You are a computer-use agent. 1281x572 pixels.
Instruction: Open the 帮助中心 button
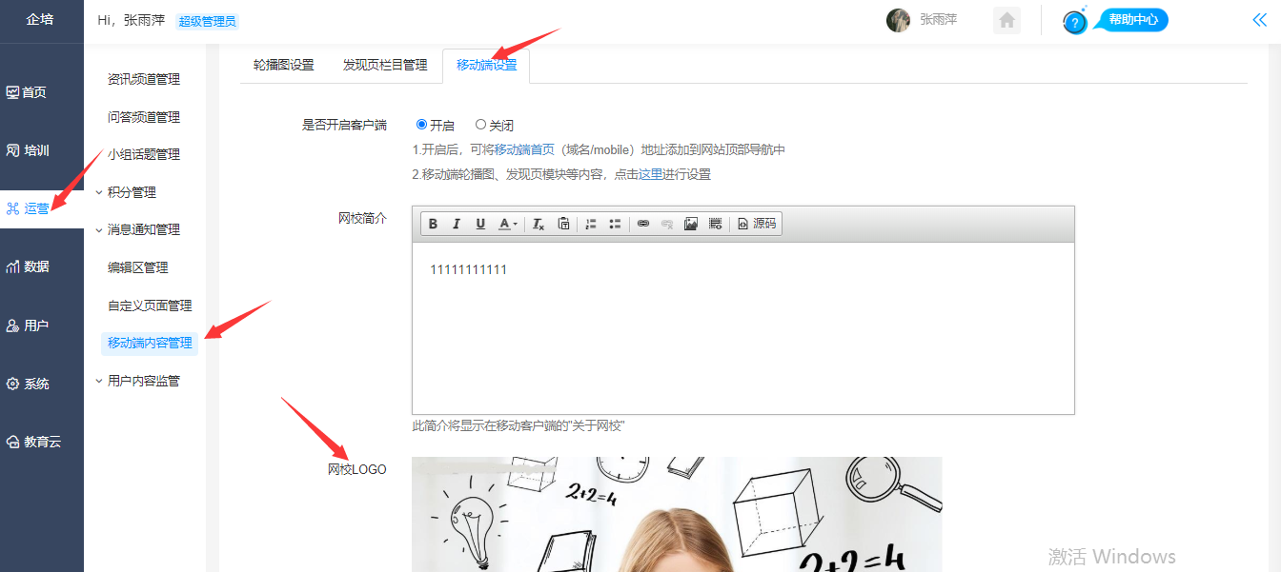[x=1133, y=20]
